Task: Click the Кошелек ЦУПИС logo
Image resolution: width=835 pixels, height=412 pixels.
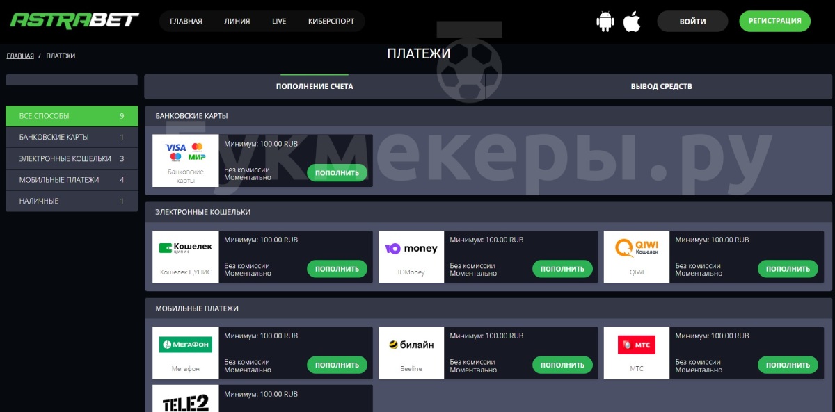Action: 186,248
